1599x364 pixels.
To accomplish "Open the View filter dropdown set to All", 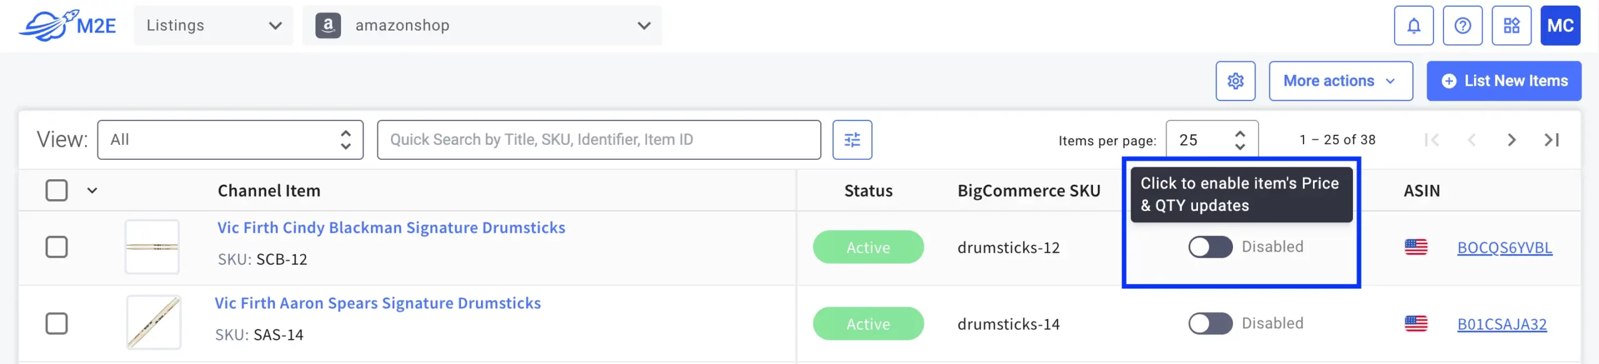I will (x=230, y=140).
